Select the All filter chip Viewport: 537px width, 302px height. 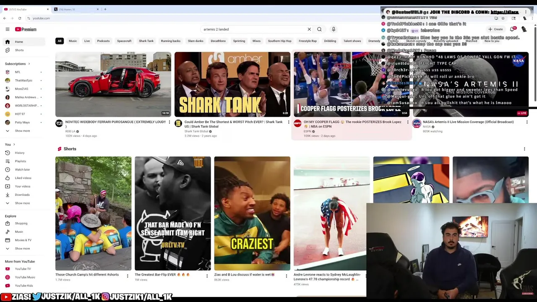pyautogui.click(x=60, y=41)
